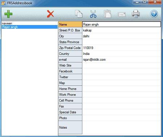This screenshot has height=137, width=163.
Task: Paste contact using clipboard icon
Action: pyautogui.click(x=107, y=14)
